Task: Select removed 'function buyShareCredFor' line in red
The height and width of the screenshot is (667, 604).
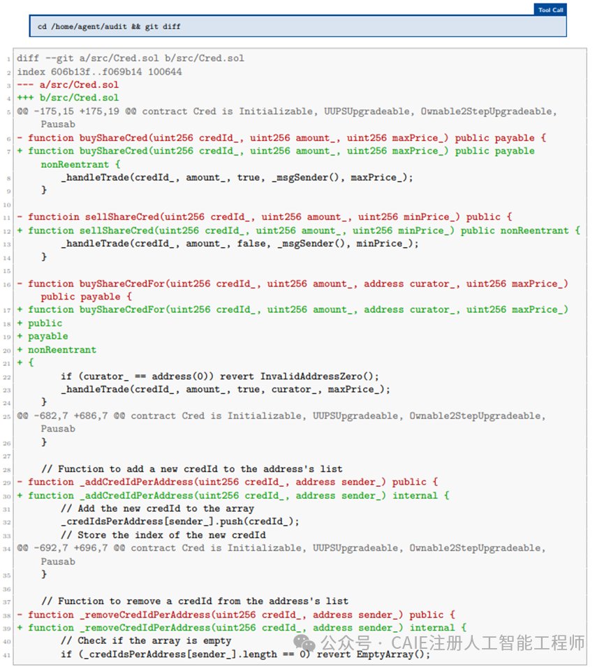Action: coord(293,284)
